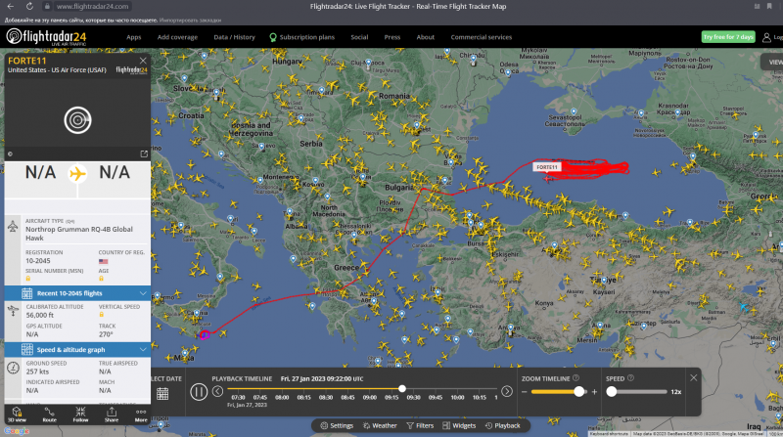Open aircraft photo external link icon
Screen dimensions: 783x437
pyautogui.click(x=144, y=153)
